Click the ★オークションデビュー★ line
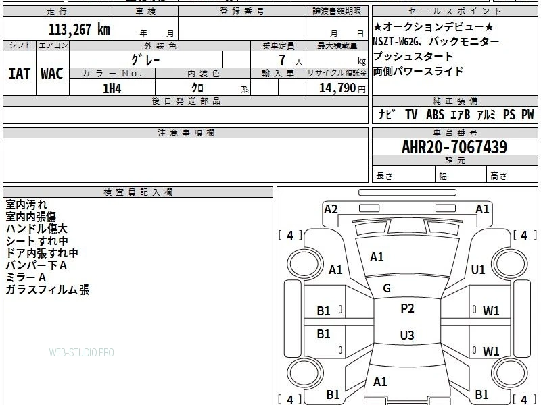Image resolution: width=541 pixels, height=405 pixels. 433,27
